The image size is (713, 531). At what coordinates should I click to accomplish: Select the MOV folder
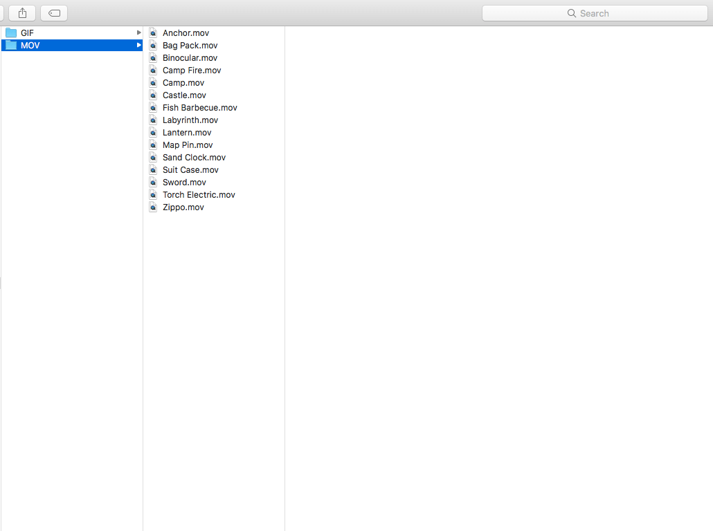72,46
